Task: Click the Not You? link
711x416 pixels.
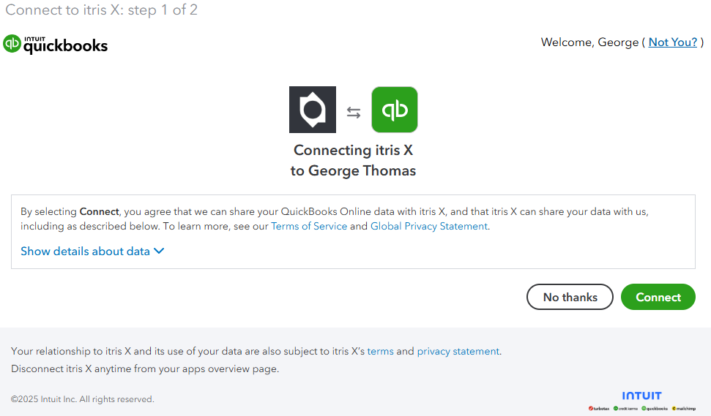Action: pos(672,42)
